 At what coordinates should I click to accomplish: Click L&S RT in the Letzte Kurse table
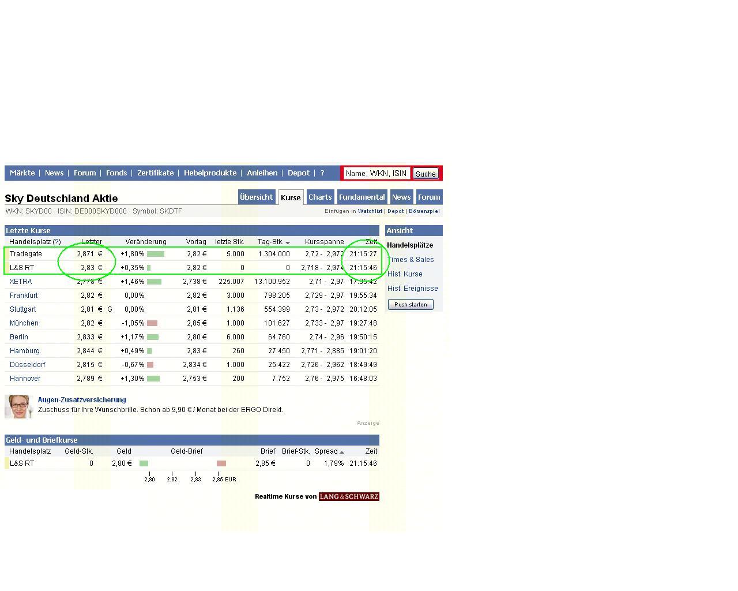(22, 268)
